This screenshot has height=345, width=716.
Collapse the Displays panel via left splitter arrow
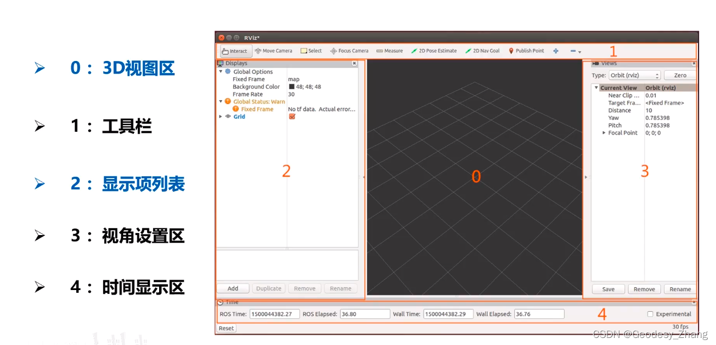[364, 177]
